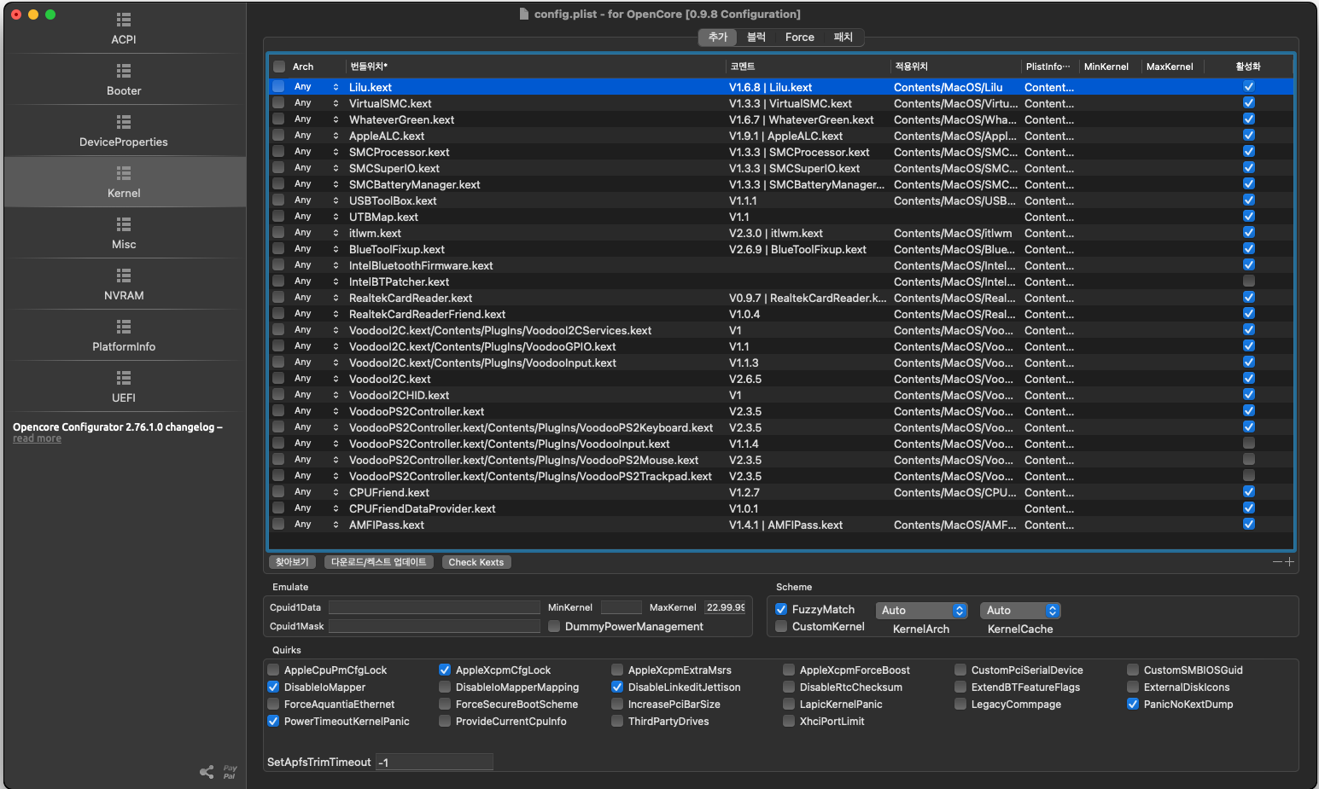Image resolution: width=1319 pixels, height=789 pixels.
Task: Click the MinKernel emulate field
Action: tap(621, 607)
